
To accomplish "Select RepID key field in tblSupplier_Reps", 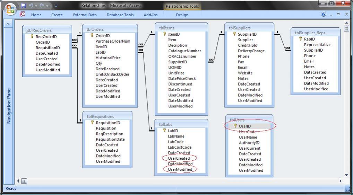I will (309, 39).
